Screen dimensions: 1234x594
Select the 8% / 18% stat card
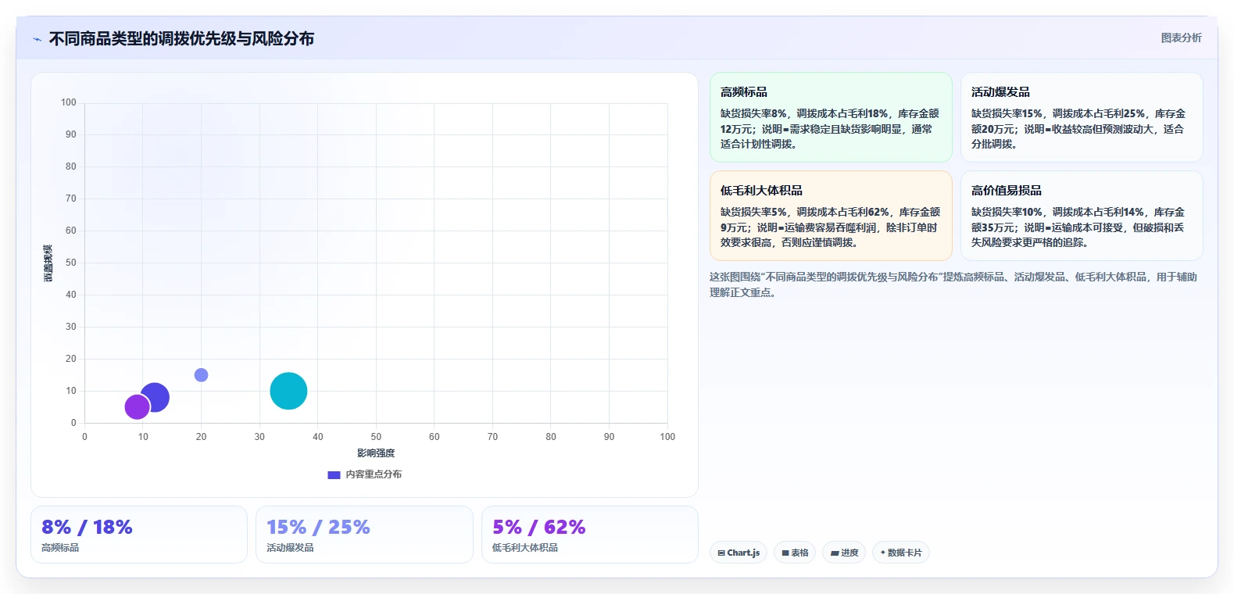[x=139, y=535]
